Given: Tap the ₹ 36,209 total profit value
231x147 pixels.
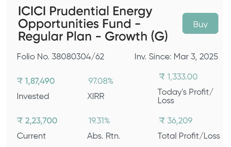Looking at the screenshot, I should (175, 120).
